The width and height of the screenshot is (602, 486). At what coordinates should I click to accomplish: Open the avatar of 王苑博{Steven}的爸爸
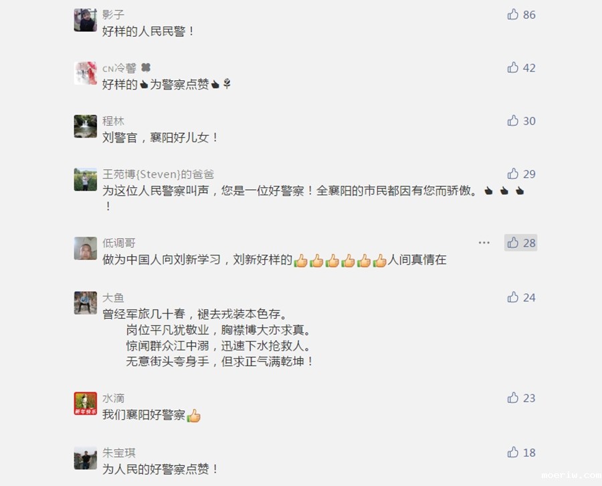(x=85, y=179)
